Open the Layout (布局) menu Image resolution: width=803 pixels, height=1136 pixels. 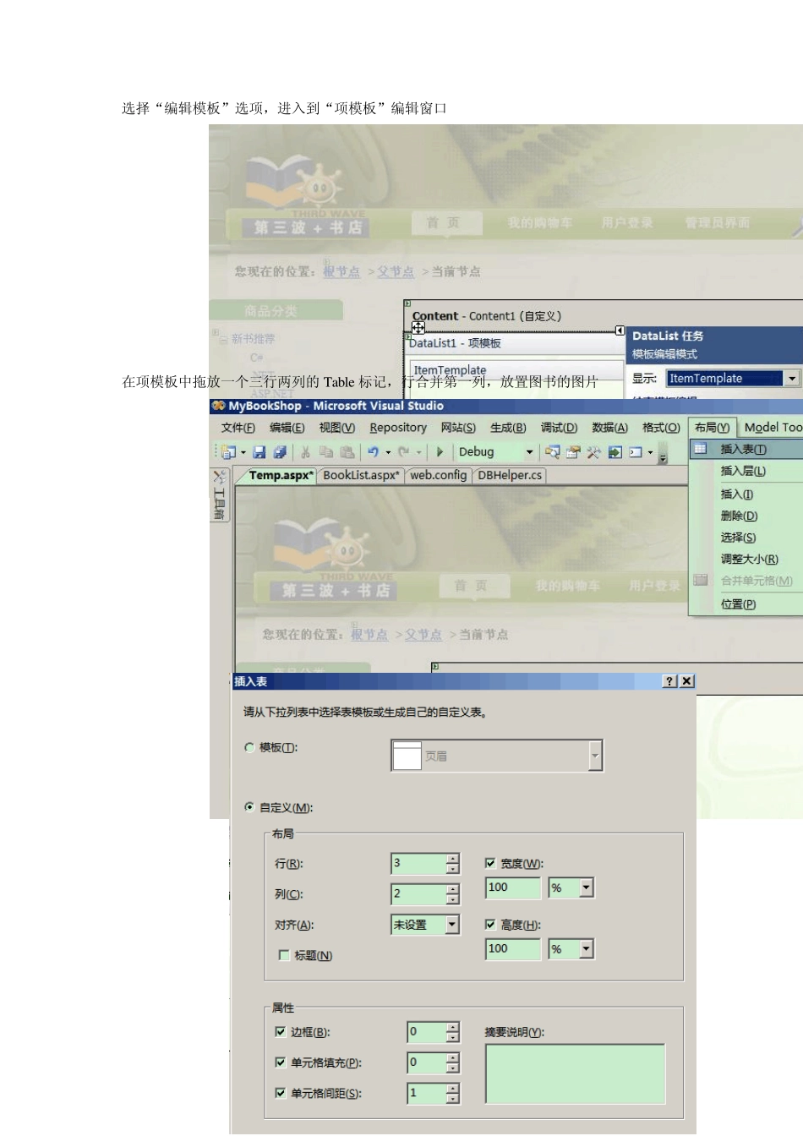(713, 428)
